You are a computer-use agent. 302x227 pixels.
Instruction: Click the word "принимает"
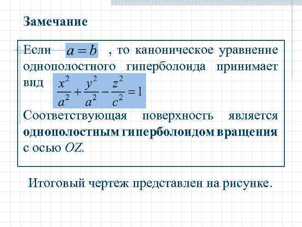247,67
